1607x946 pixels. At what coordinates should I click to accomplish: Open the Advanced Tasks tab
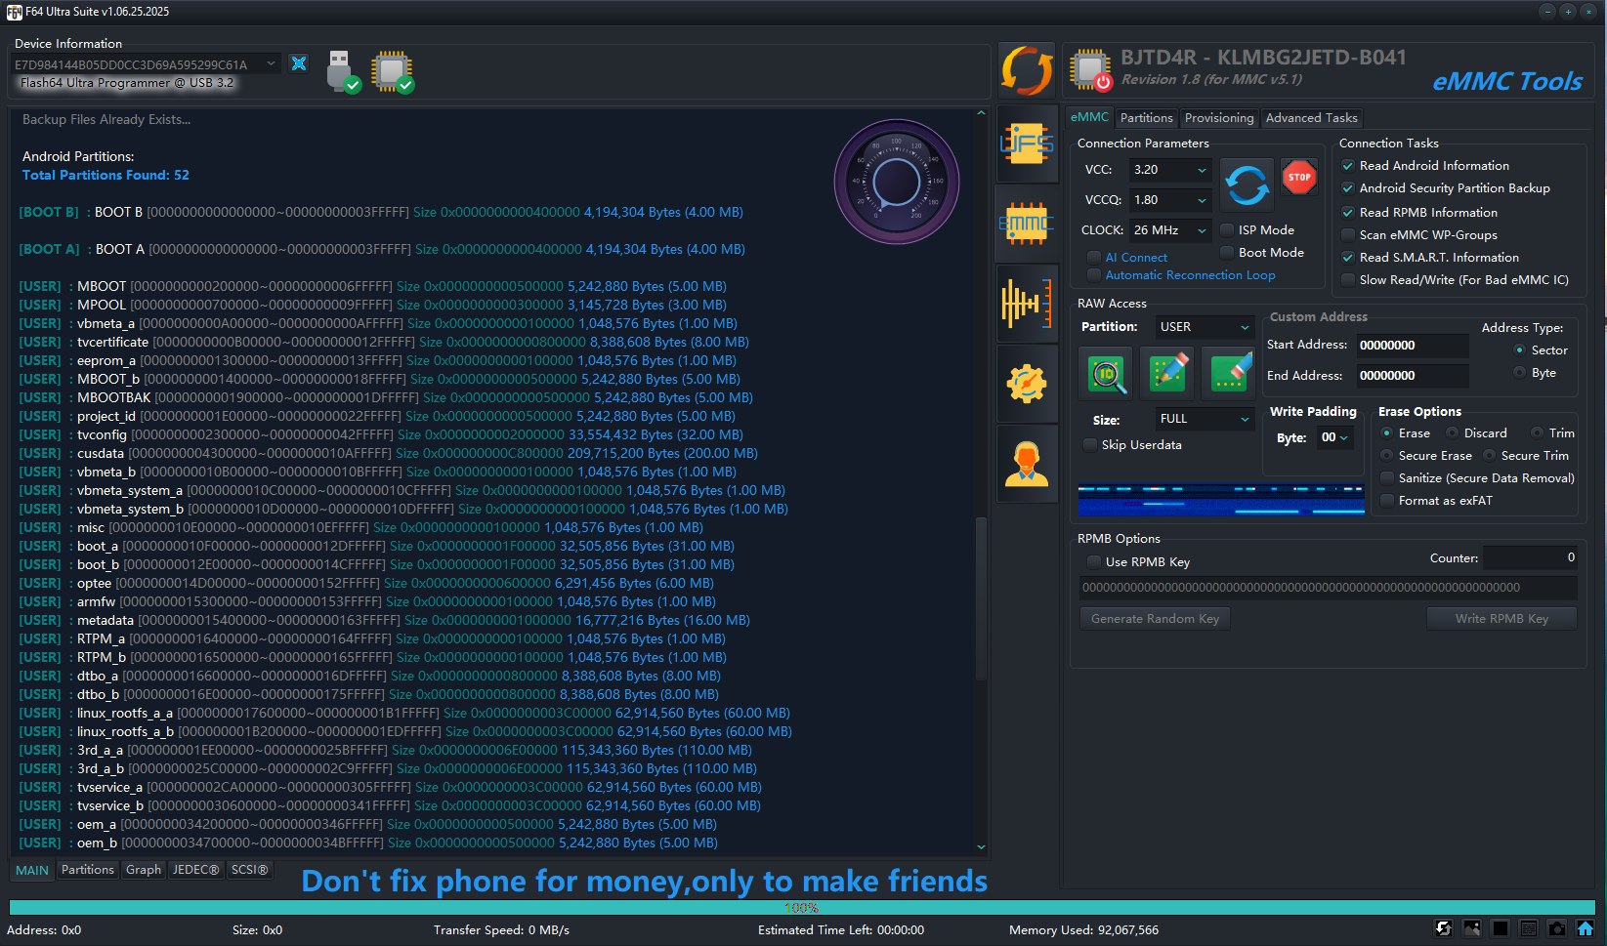[x=1311, y=118]
